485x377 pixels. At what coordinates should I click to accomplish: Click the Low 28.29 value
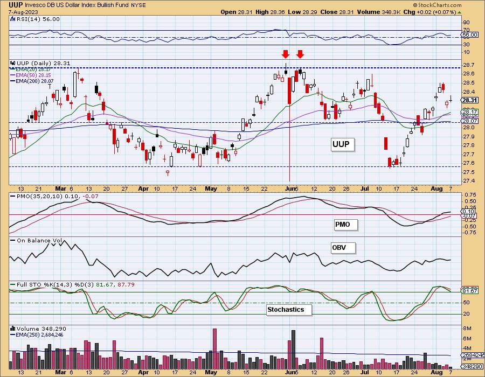(302, 12)
